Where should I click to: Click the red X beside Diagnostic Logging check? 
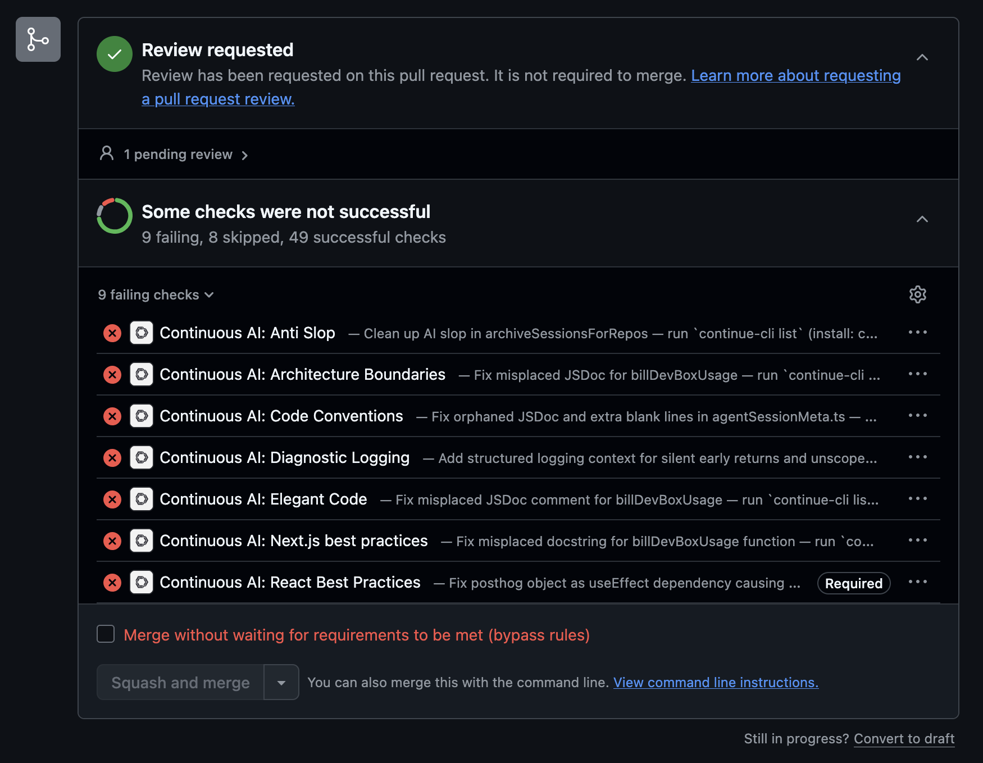pos(112,457)
